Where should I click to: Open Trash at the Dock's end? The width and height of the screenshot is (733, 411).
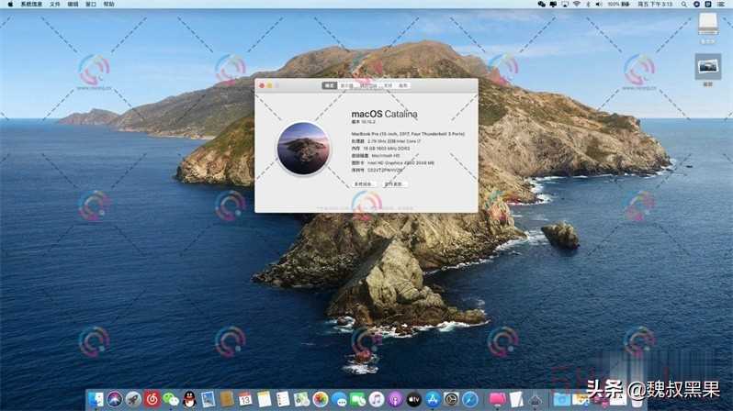[x=637, y=401]
